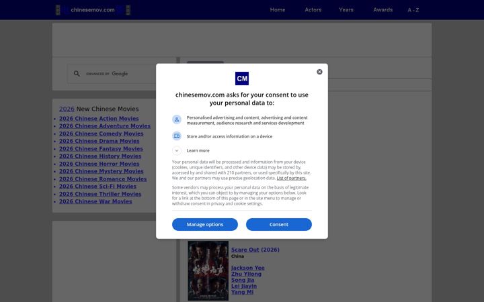Open 2026 Chinese Mystery Movies
The width and height of the screenshot is (484, 302).
pyautogui.click(x=102, y=171)
